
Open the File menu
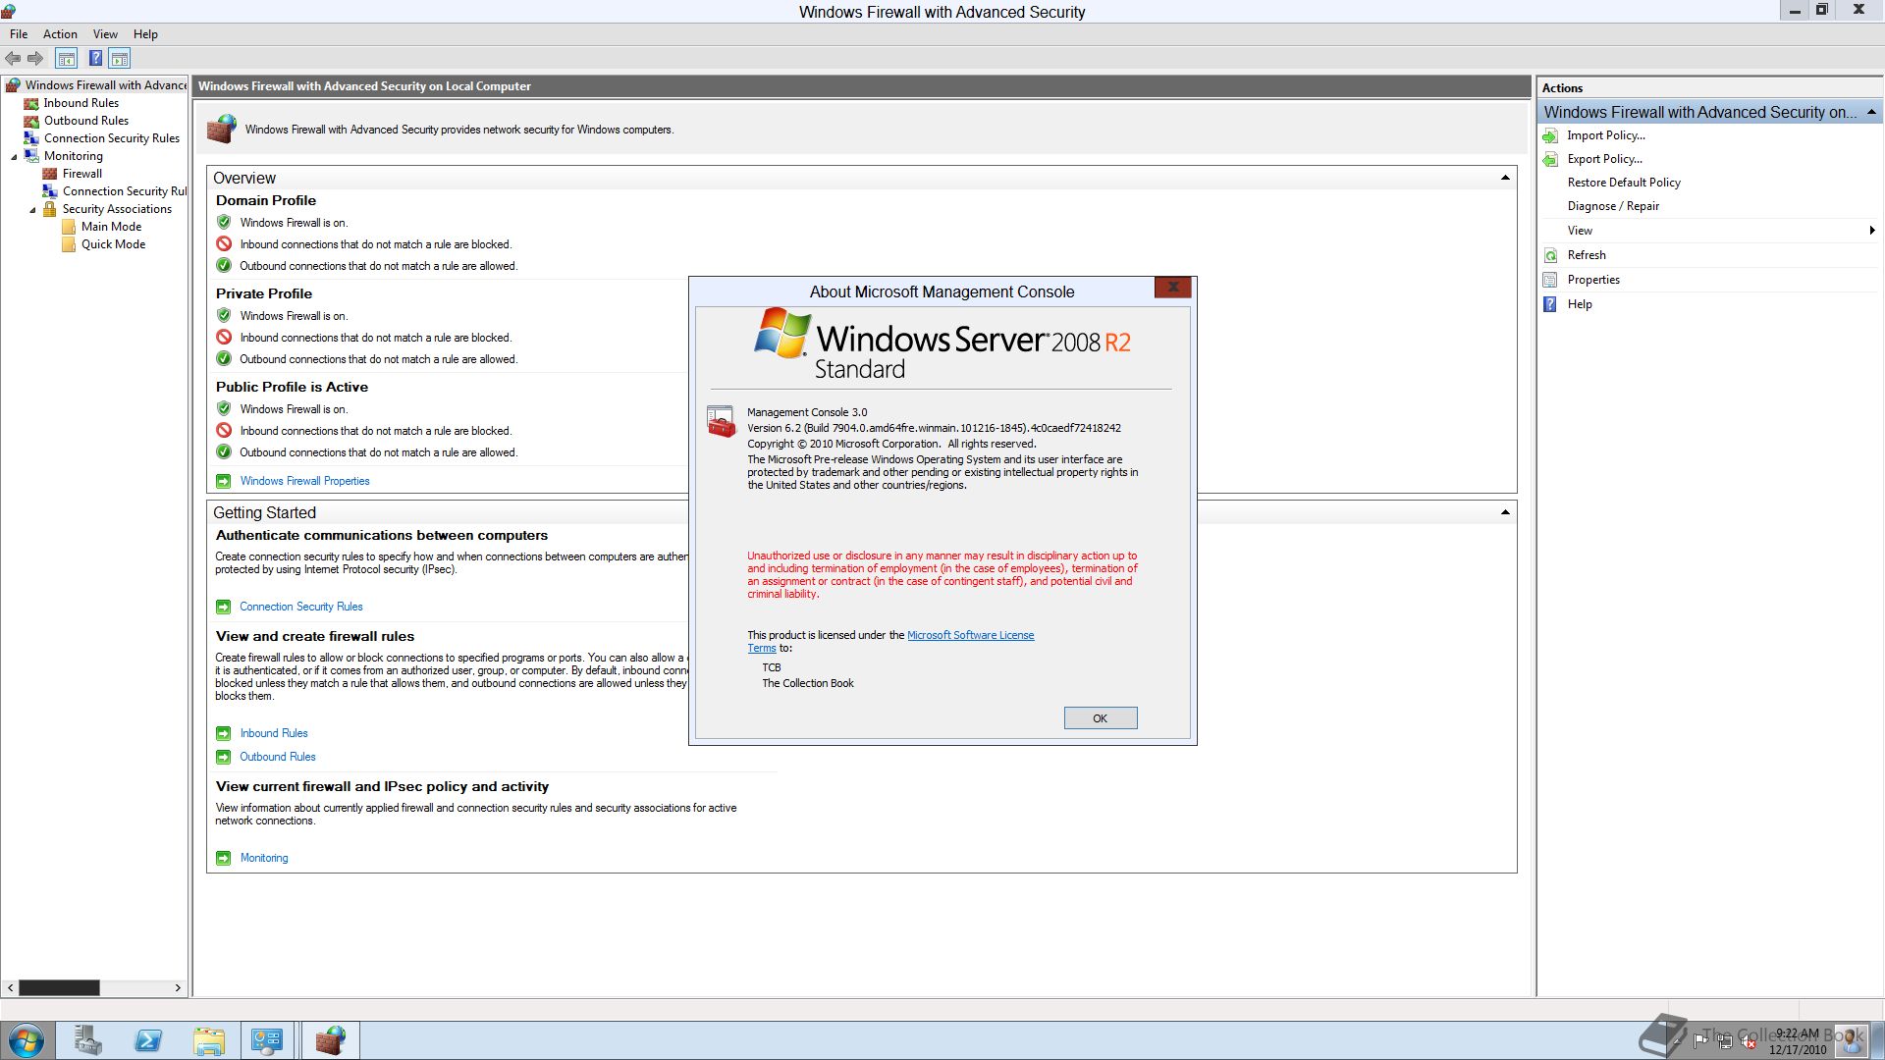19,34
